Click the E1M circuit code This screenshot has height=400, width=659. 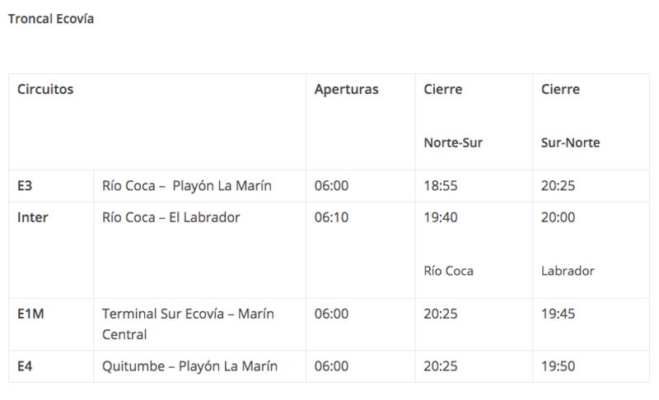30,314
